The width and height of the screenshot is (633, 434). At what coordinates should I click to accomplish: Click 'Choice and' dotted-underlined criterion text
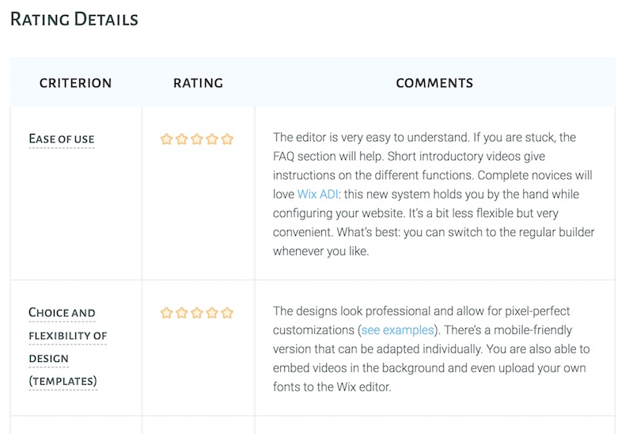tap(62, 313)
